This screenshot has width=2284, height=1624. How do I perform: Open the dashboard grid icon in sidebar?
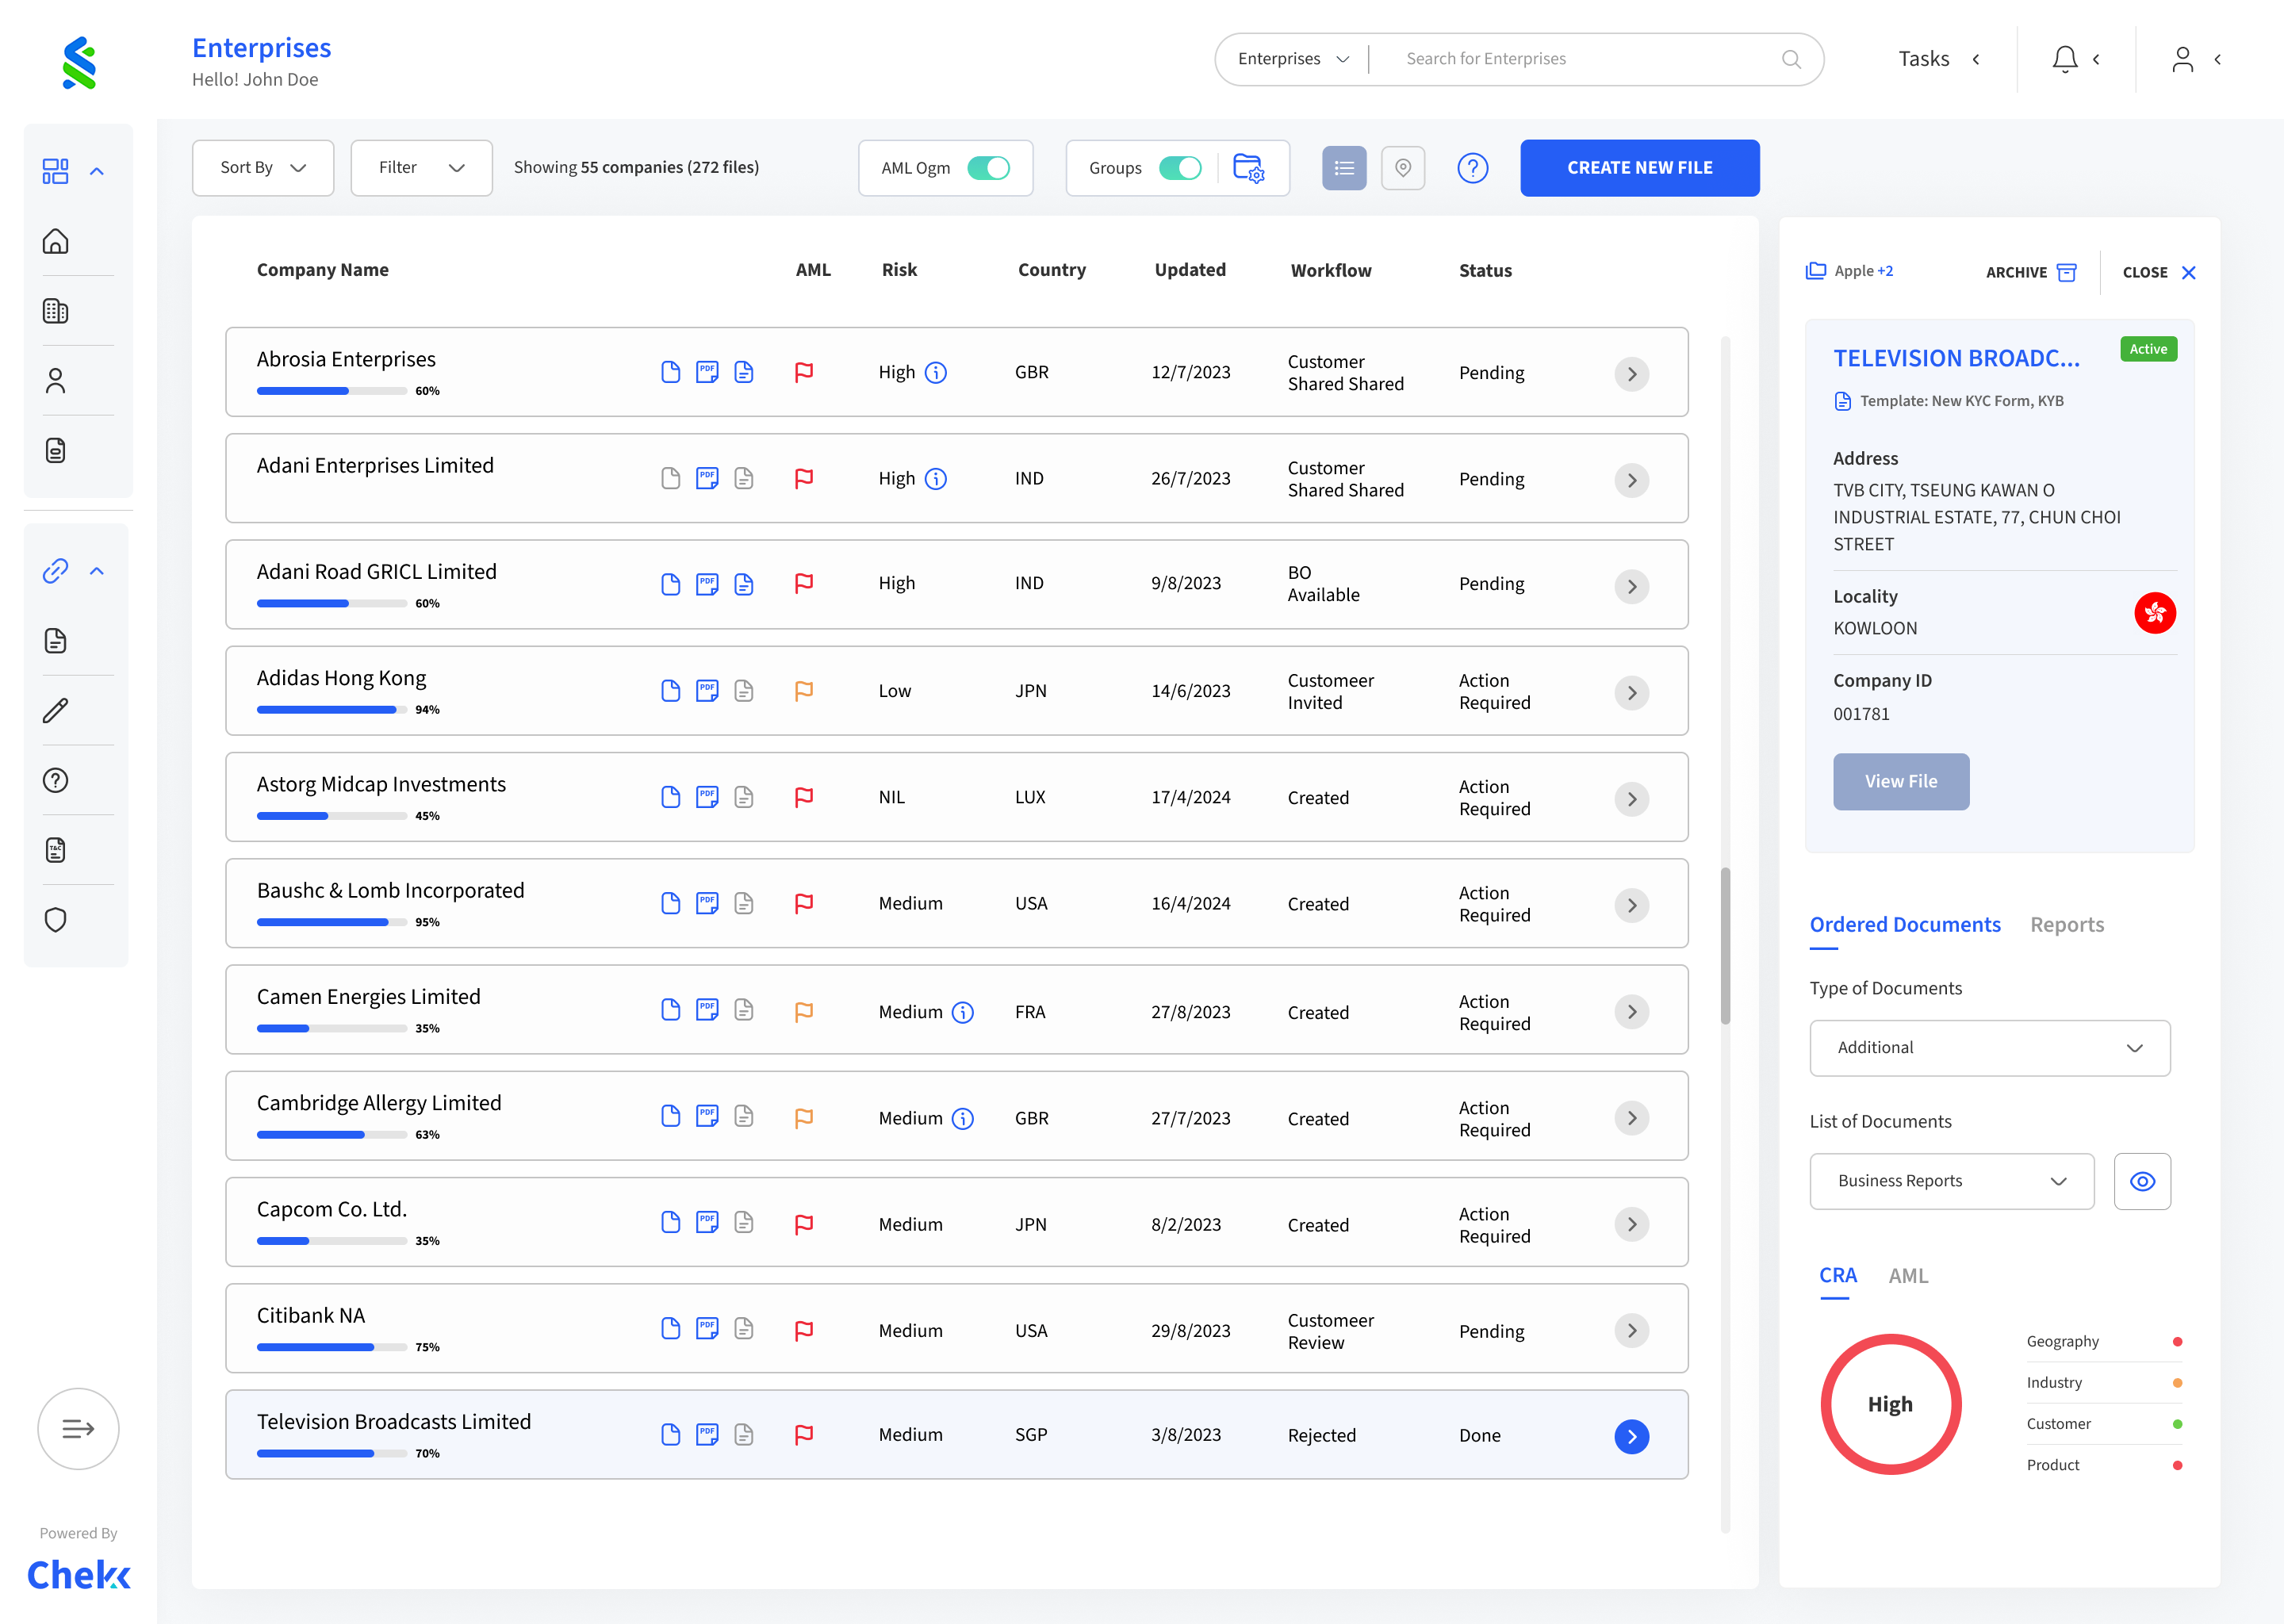tap(55, 171)
